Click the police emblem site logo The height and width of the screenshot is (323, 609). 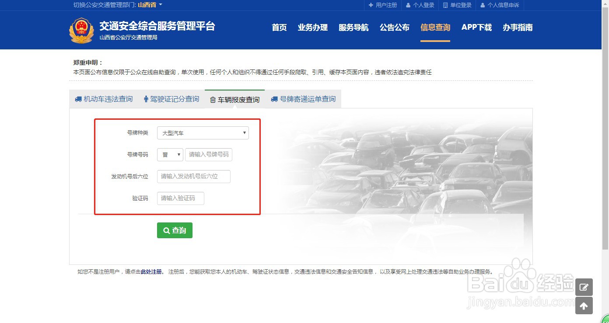[x=81, y=30]
